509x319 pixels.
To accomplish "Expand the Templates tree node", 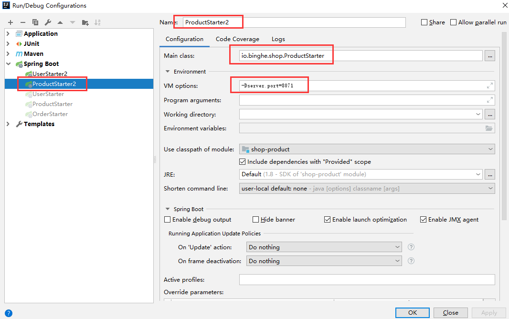I will [8, 124].
